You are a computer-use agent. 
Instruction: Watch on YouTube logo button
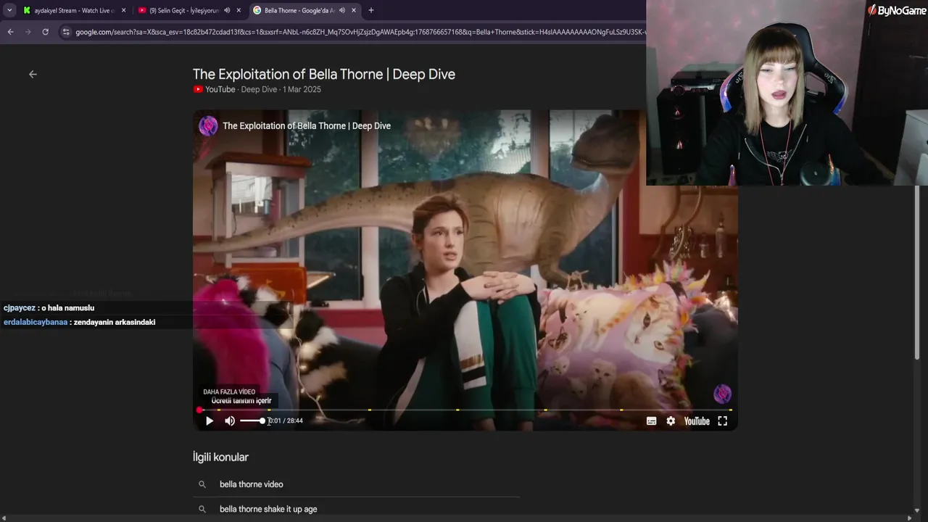click(697, 420)
